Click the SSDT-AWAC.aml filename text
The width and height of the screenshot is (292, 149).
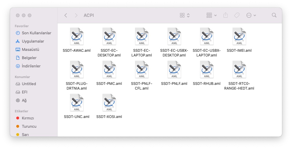(x=77, y=51)
